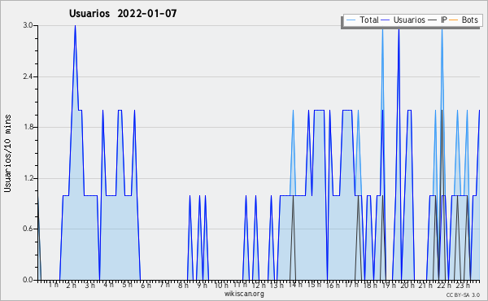This screenshot has width=488, height=301.
Task: Click the '3 h' x-axis label
Action: point(90,285)
